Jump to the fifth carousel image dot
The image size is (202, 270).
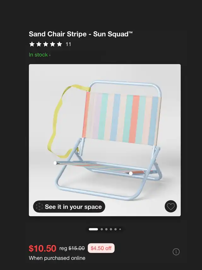click(x=116, y=229)
